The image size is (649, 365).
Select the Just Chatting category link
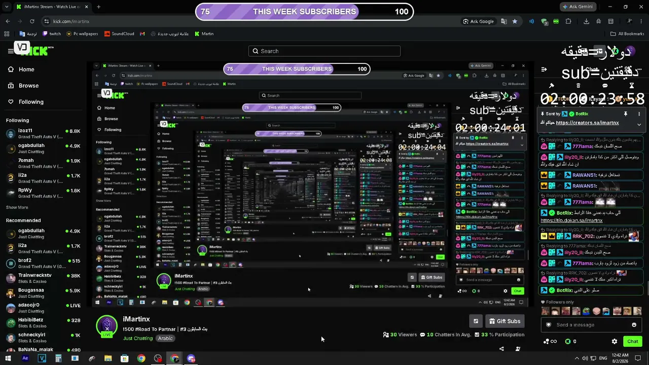pyautogui.click(x=138, y=338)
